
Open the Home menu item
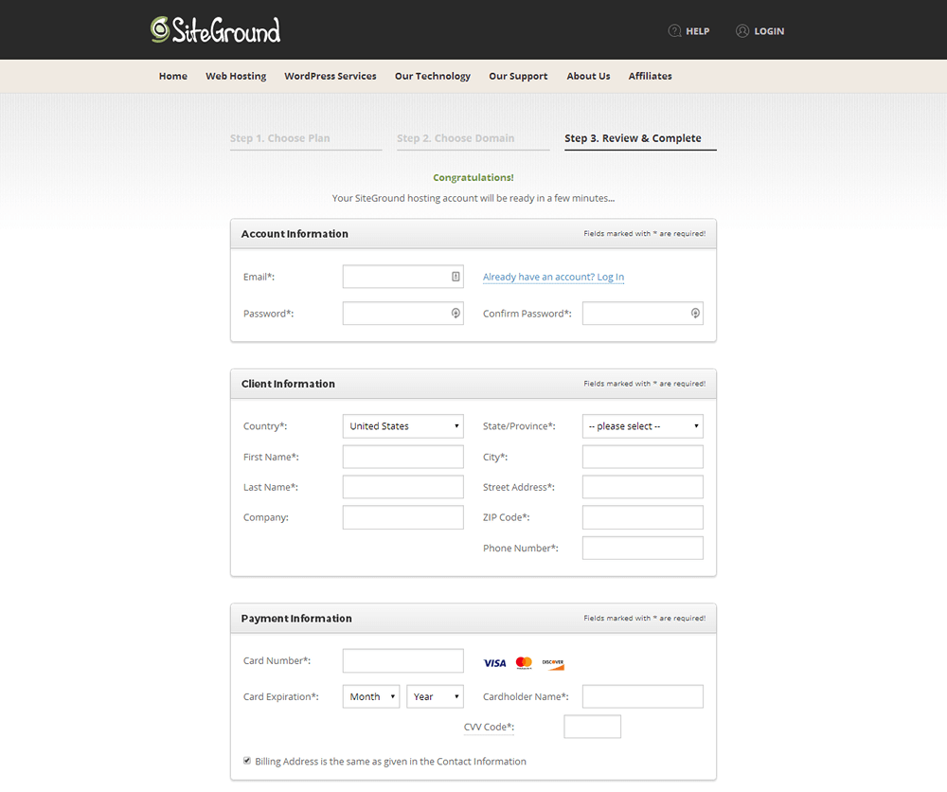click(172, 76)
